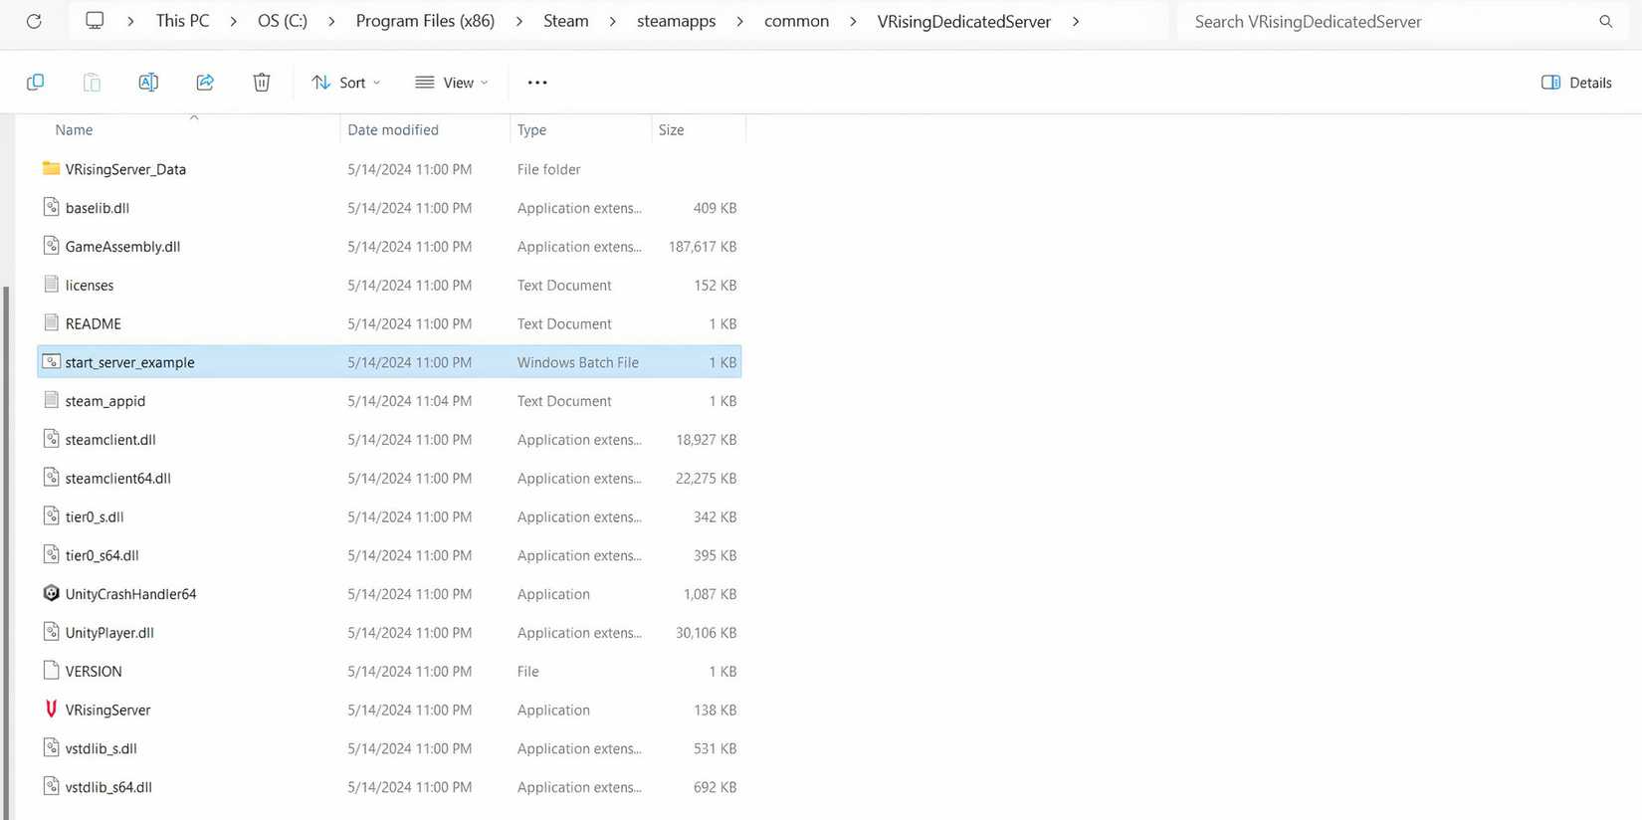Screen dimensions: 1642x820
Task: Click the monitor icon in breadcrumb
Action: tap(95, 21)
